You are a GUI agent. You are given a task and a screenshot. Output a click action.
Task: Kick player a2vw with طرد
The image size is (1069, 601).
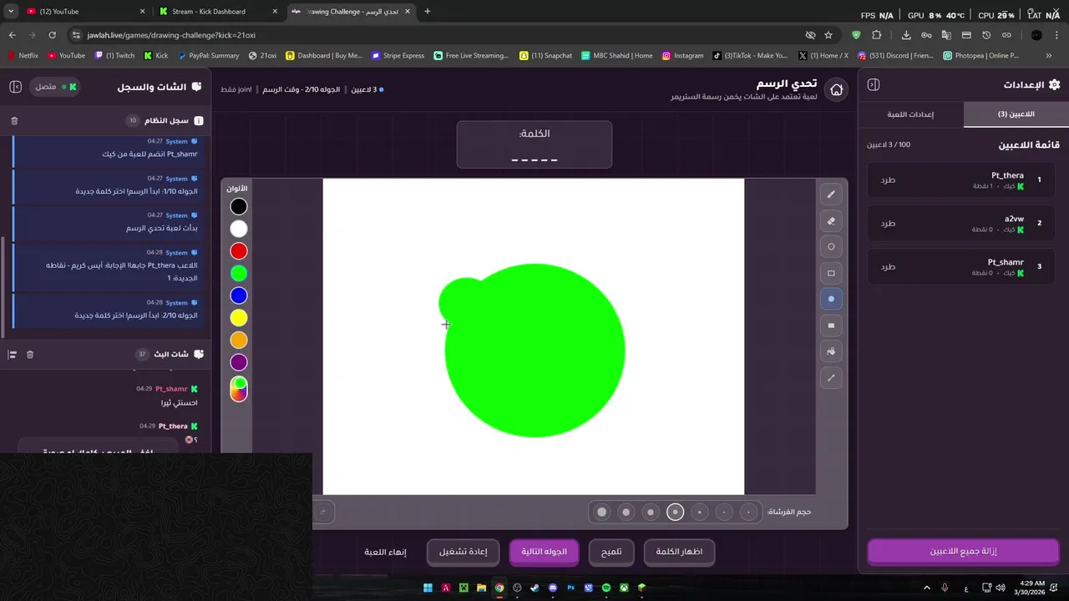(x=888, y=223)
